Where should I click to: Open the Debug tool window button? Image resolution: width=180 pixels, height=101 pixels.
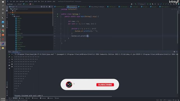[21, 98]
